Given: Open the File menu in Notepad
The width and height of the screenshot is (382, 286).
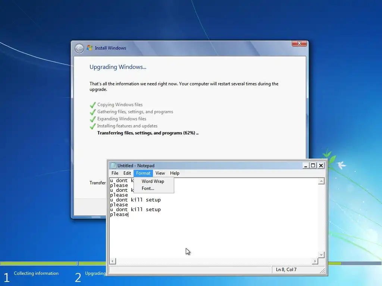Looking at the screenshot, I should [115, 173].
